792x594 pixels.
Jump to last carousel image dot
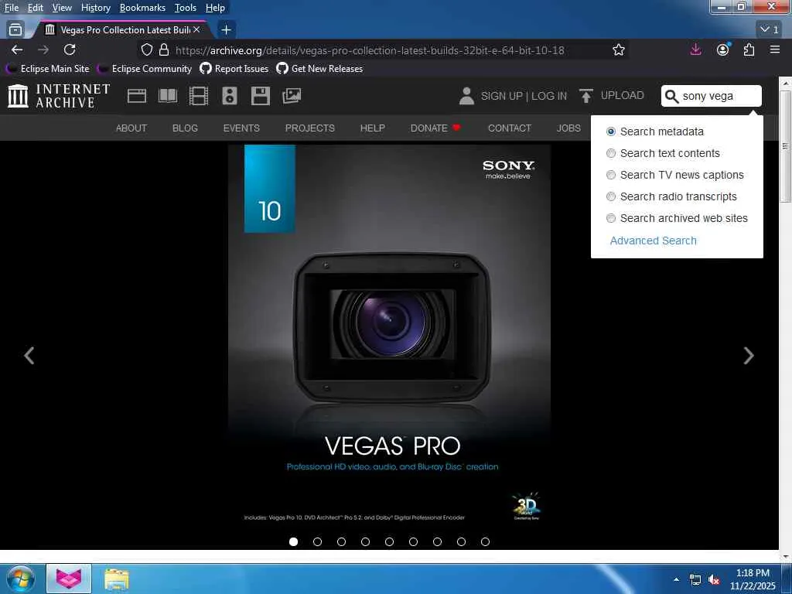click(486, 541)
